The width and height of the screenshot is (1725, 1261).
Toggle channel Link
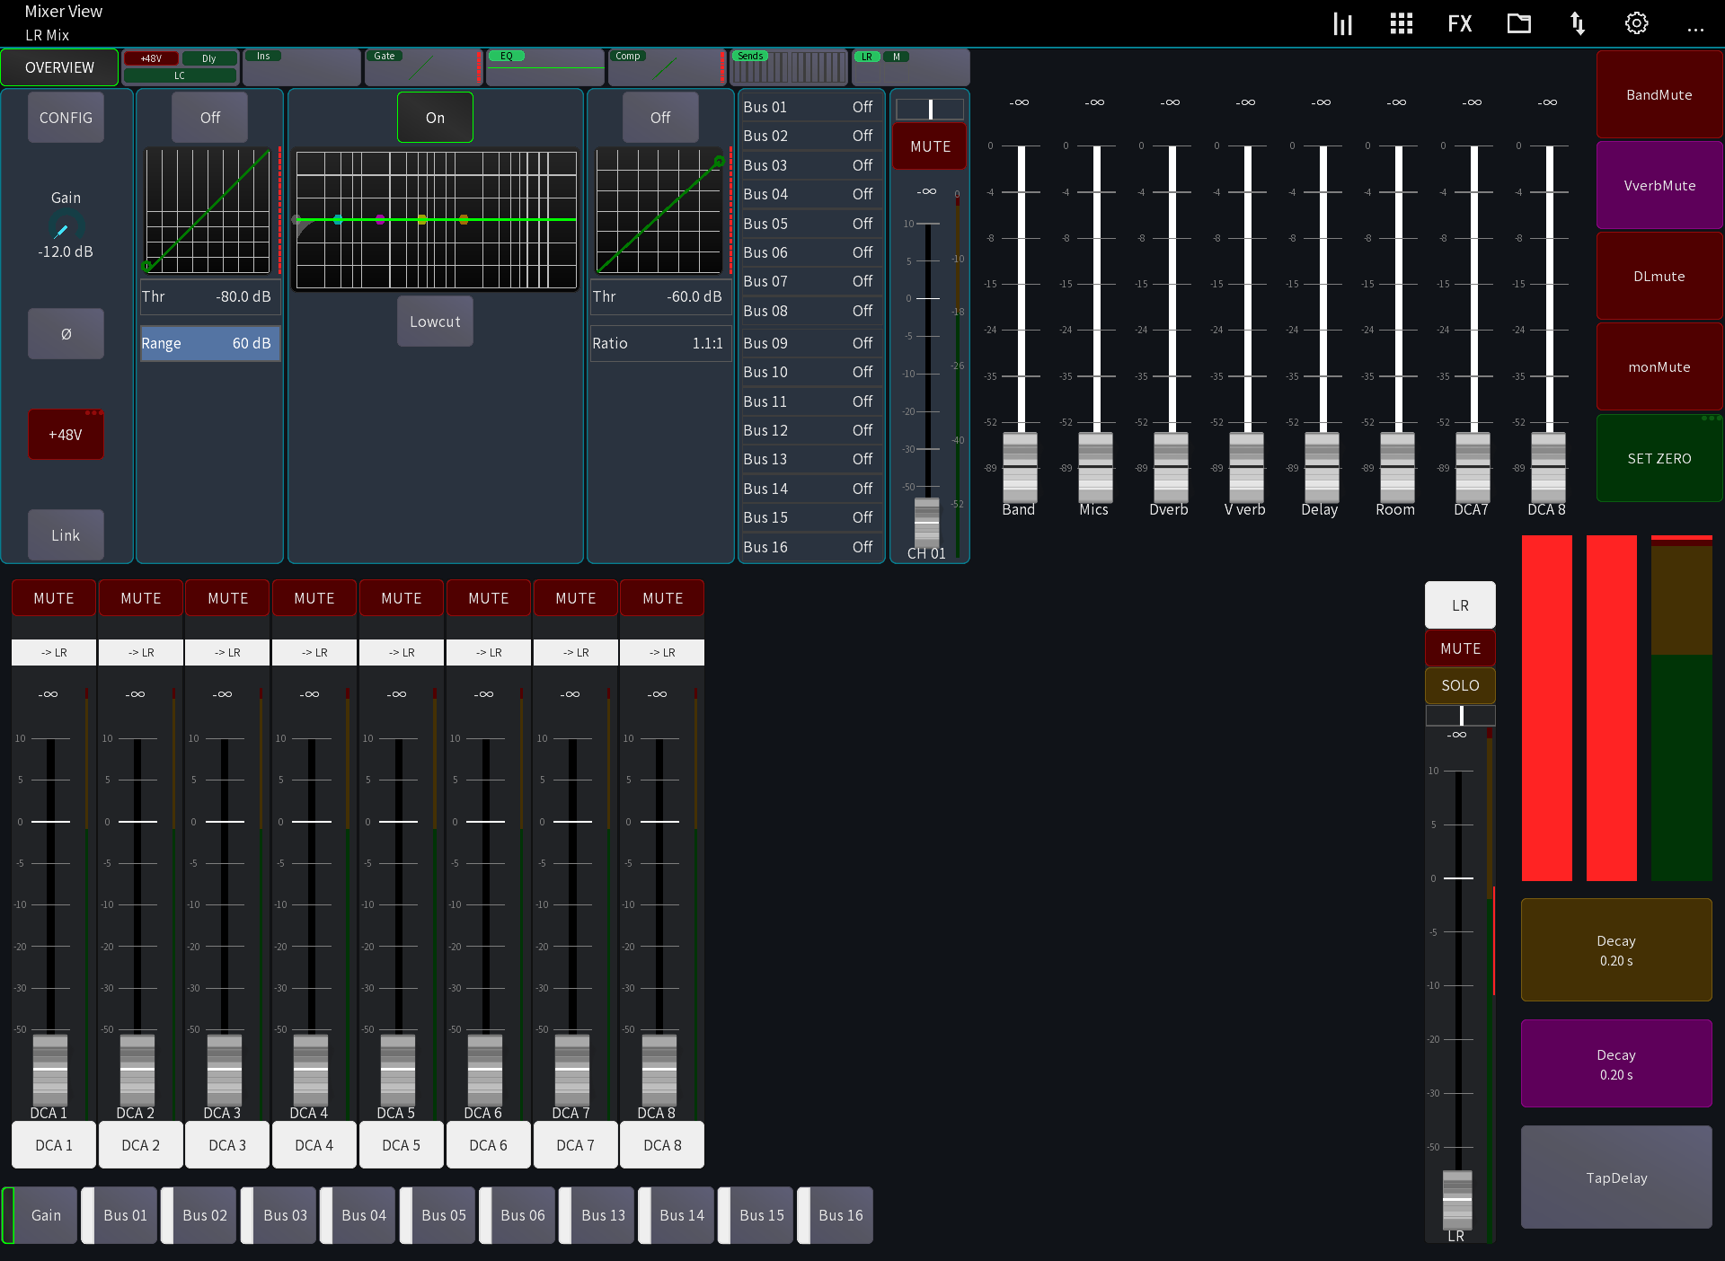click(66, 535)
